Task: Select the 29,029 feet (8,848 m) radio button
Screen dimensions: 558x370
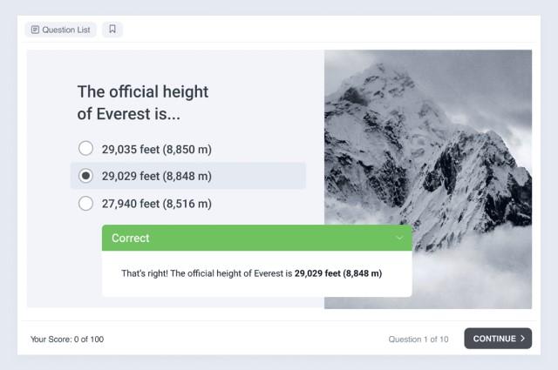Action: coord(85,176)
